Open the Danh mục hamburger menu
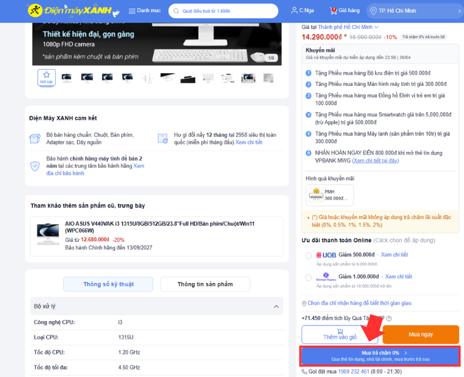Viewport: 464px width, 377px height. pyautogui.click(x=144, y=10)
